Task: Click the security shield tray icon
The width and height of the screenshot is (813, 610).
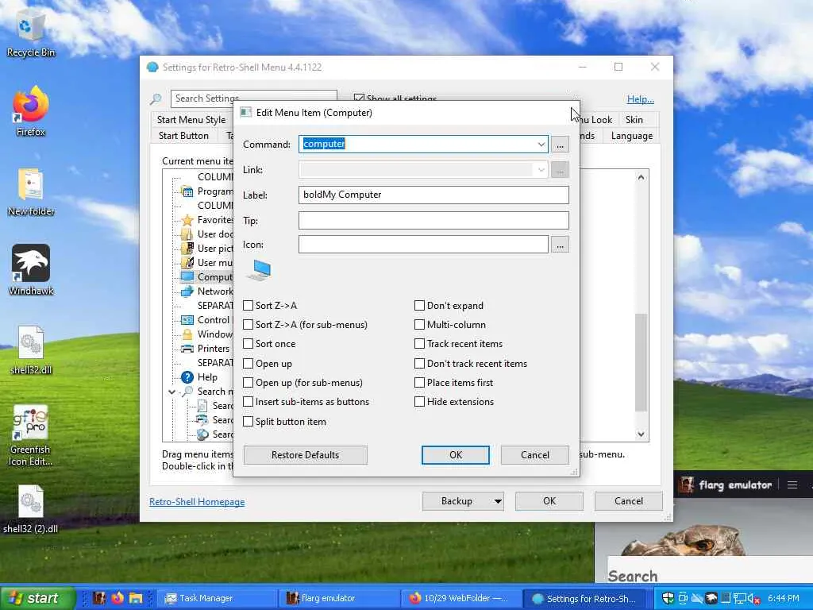Action: pos(668,598)
